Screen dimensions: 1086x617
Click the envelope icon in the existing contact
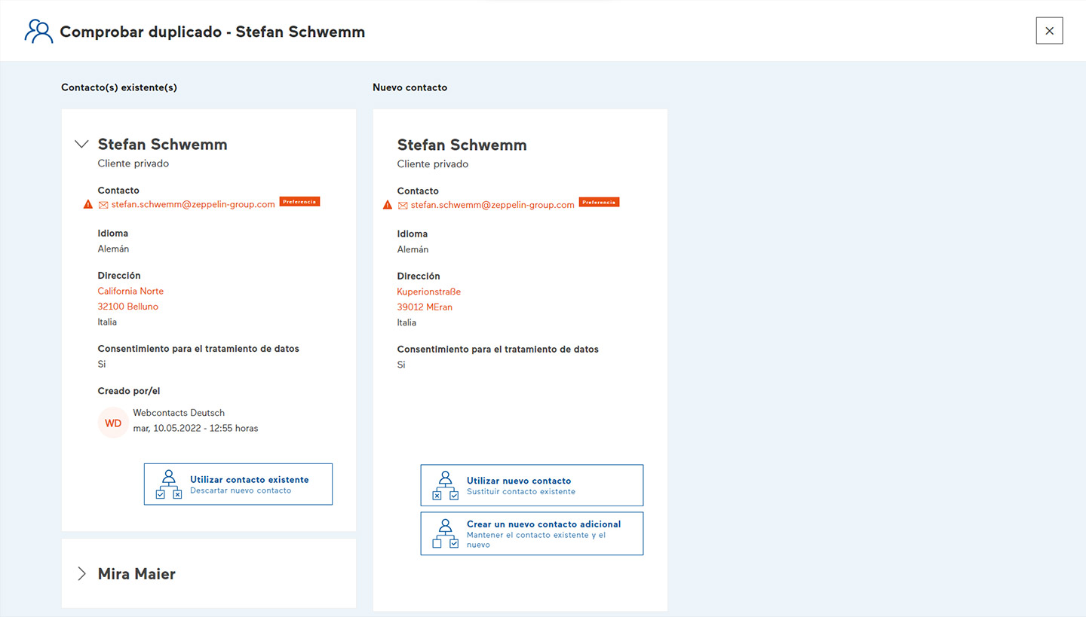pyautogui.click(x=103, y=205)
